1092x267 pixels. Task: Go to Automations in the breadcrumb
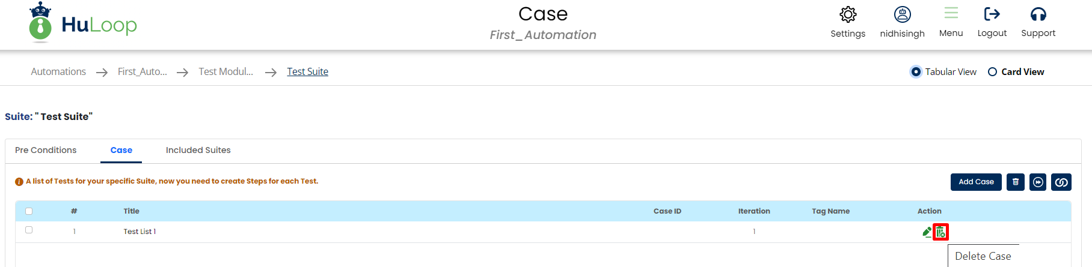pyautogui.click(x=58, y=72)
